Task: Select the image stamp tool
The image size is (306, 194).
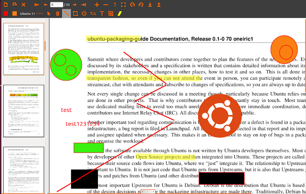Action: coord(111,13)
